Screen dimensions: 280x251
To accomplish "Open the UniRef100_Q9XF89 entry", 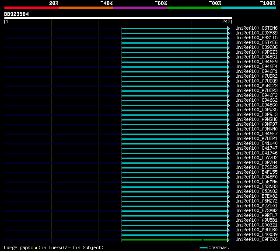I will click(x=256, y=33).
